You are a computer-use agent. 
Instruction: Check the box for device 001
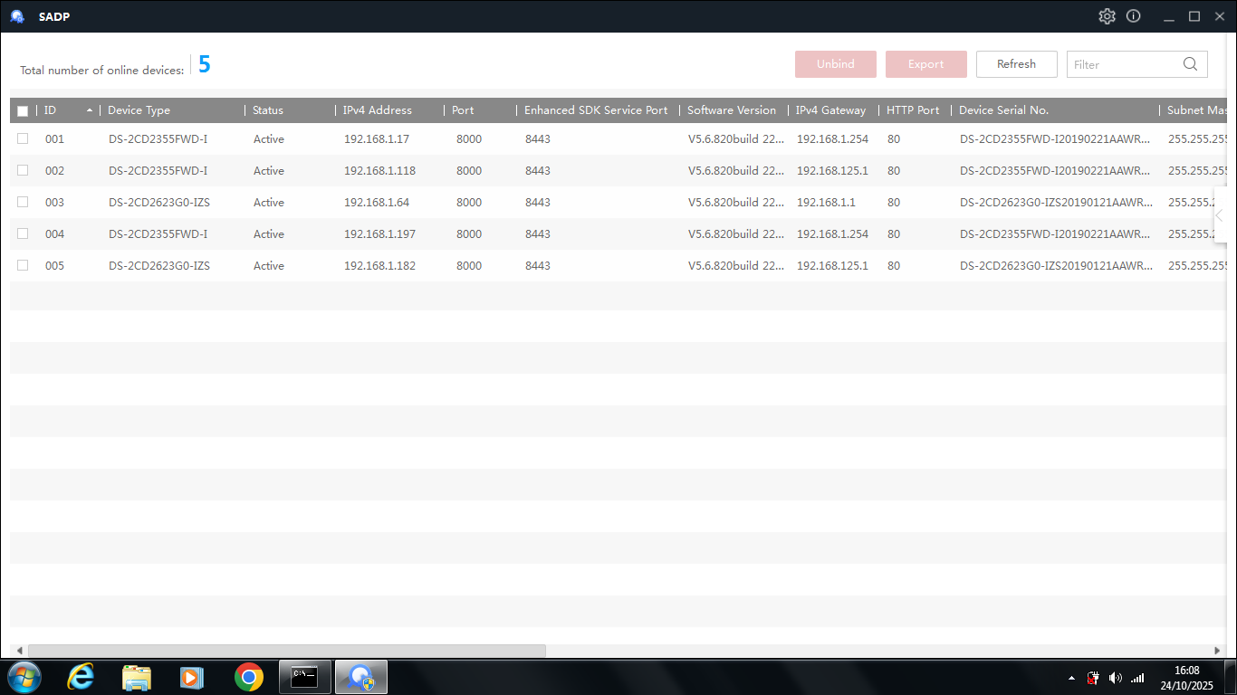tap(23, 138)
